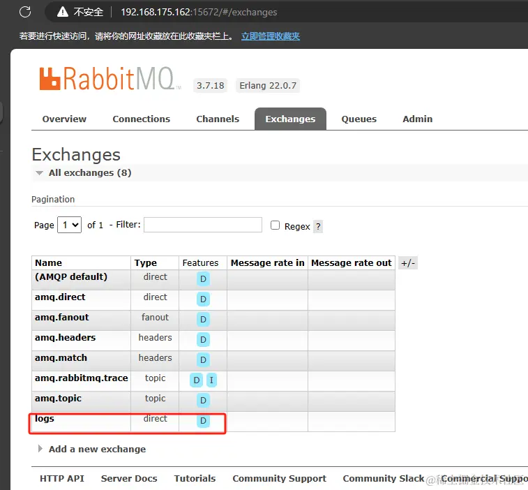
Task: Click the D badge for amq.rabbitmq.trace
Action: click(196, 380)
